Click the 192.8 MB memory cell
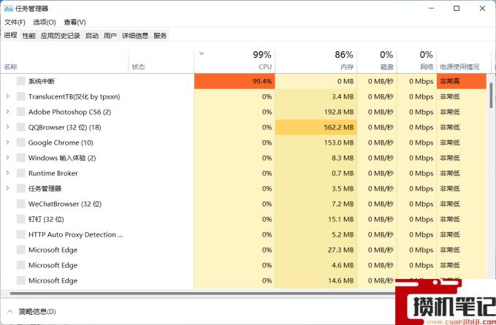496x325 pixels. pos(316,112)
